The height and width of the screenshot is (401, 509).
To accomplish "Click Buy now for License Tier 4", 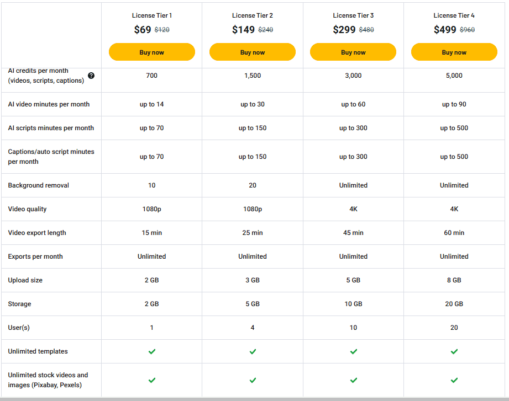I will click(x=454, y=52).
